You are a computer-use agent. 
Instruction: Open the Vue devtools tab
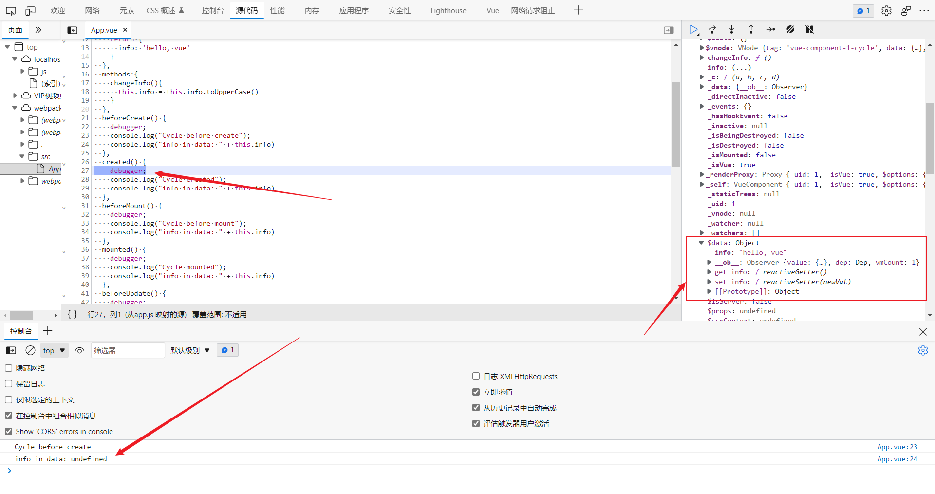click(493, 10)
